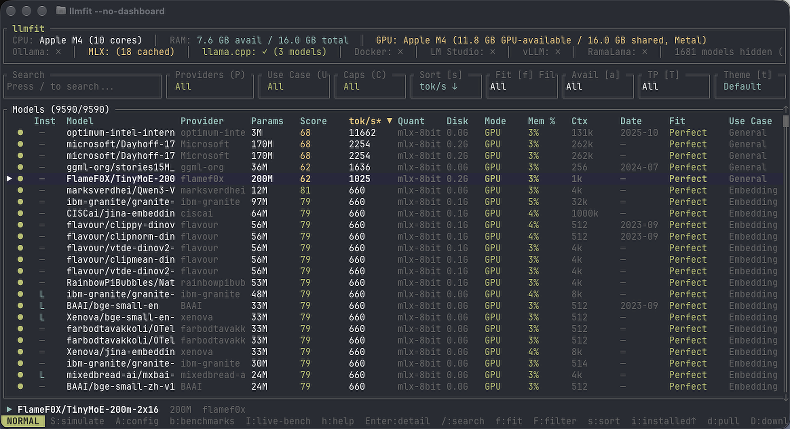Click the S:simulate shortcut
Screen dimensions: 790x429
click(77, 421)
